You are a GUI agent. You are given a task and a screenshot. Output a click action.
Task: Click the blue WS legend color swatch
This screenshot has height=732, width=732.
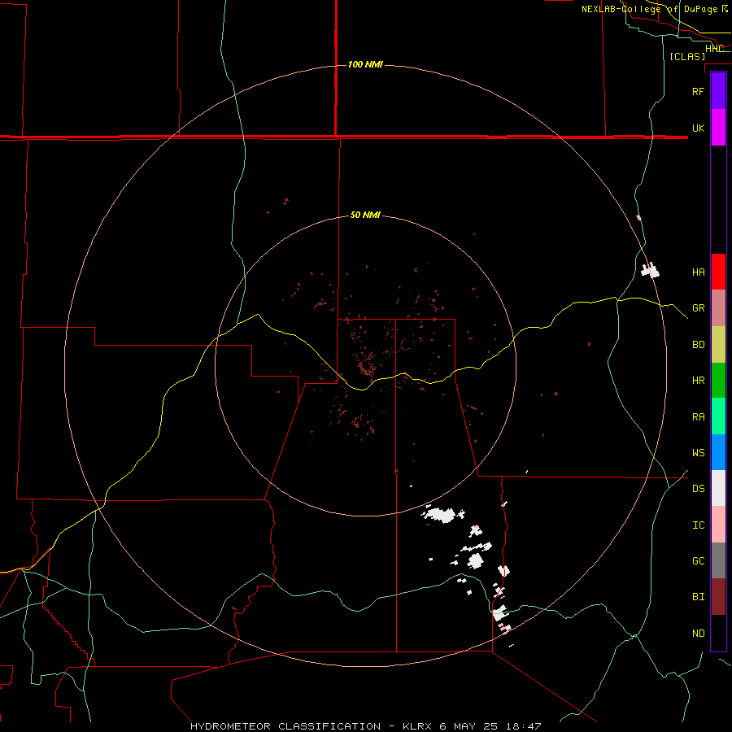point(718,452)
